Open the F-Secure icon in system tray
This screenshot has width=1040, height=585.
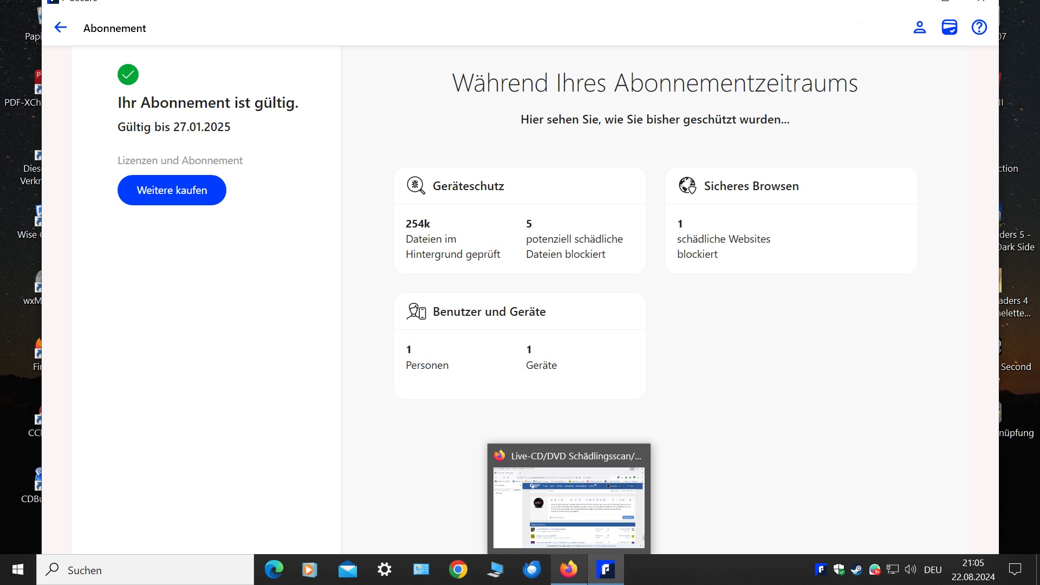(821, 569)
